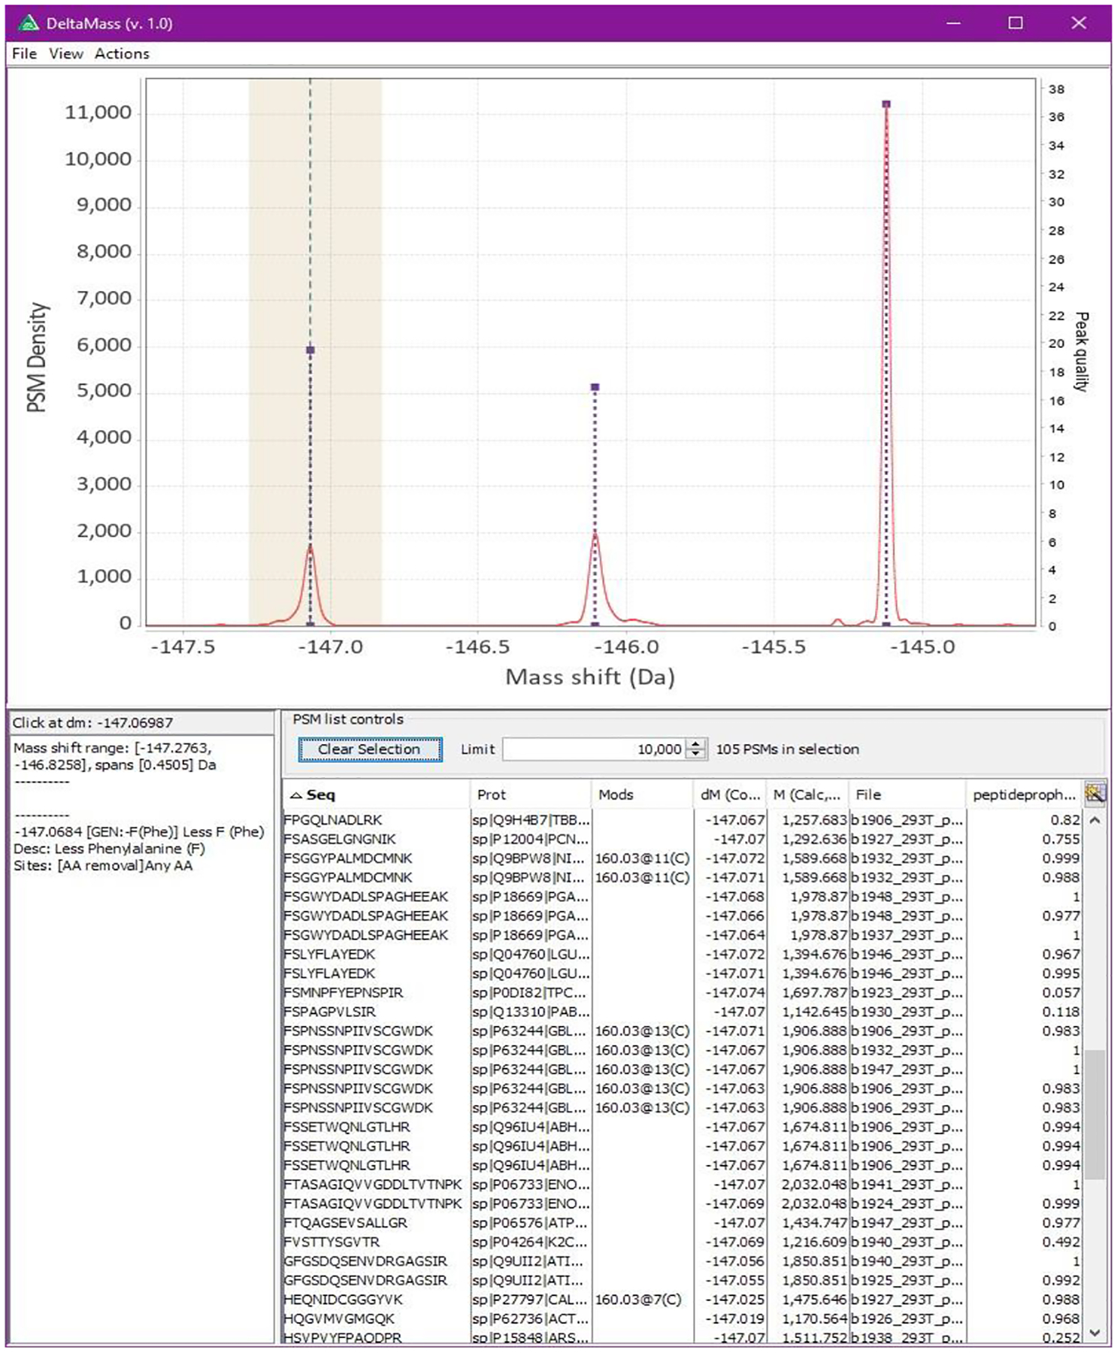This screenshot has height=1353, width=1117.
Task: Click scrollbar down arrow of PSM table
Action: [1095, 1333]
